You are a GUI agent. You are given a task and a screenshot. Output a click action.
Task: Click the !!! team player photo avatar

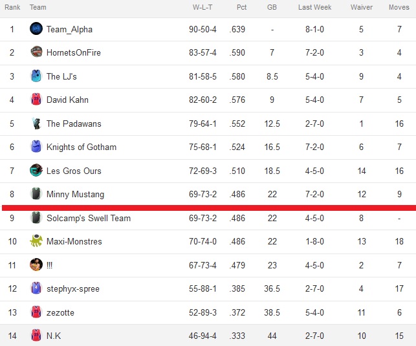pos(36,265)
